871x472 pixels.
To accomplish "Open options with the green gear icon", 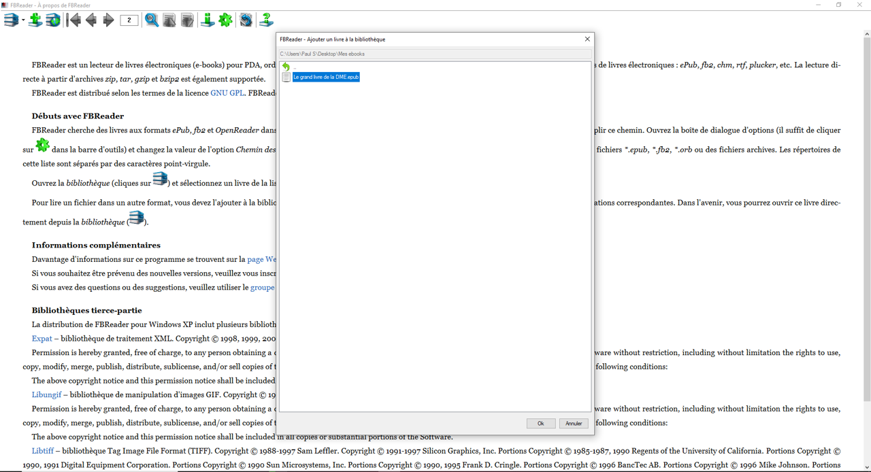I will click(226, 20).
